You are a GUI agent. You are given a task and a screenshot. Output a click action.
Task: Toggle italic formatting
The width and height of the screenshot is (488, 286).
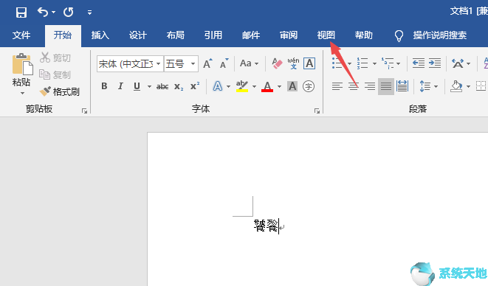tap(120, 86)
